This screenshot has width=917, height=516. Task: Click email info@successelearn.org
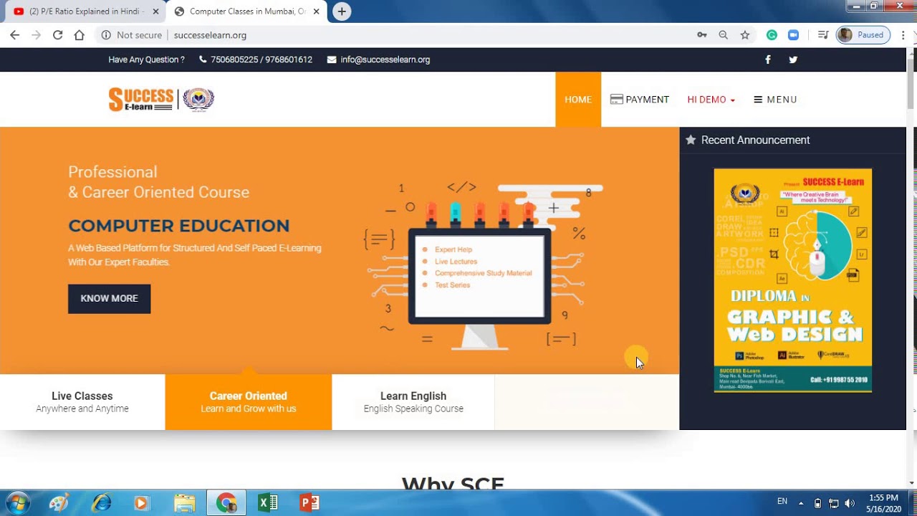tap(385, 59)
